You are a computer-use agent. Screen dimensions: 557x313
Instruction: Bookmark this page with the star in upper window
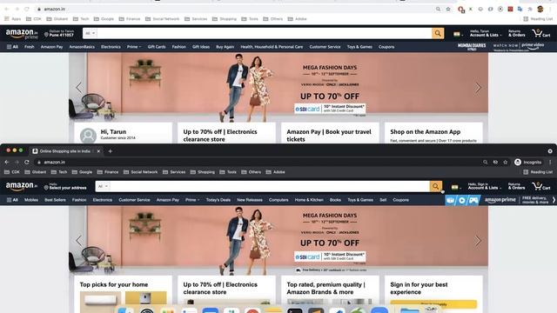[448, 10]
